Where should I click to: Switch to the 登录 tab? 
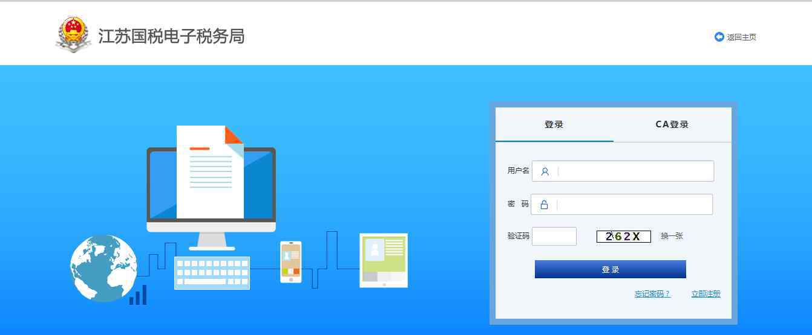(x=554, y=124)
